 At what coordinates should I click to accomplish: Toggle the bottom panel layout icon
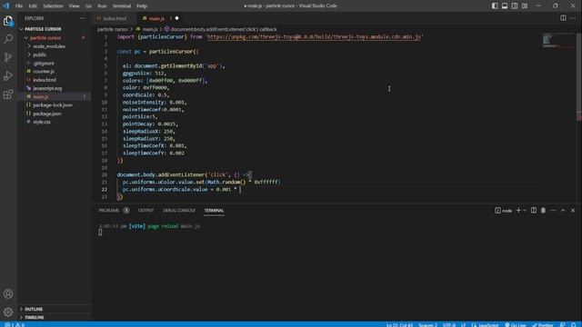[x=505, y=6]
